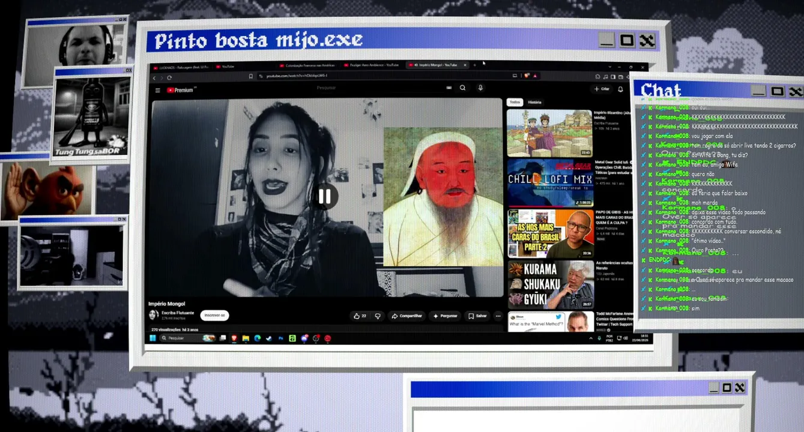Switch to the Frutiger Aero Ambience tab
This screenshot has width=804, height=432.
[372, 65]
